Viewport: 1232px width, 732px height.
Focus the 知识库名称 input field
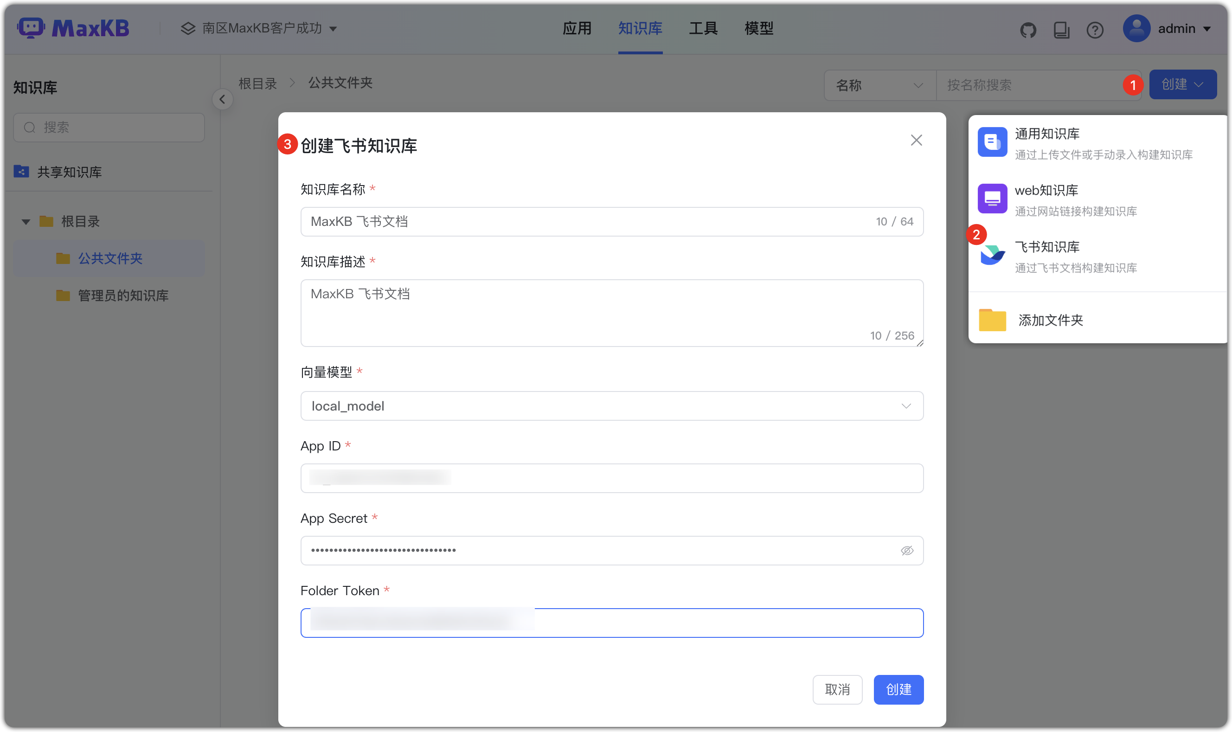tap(611, 221)
